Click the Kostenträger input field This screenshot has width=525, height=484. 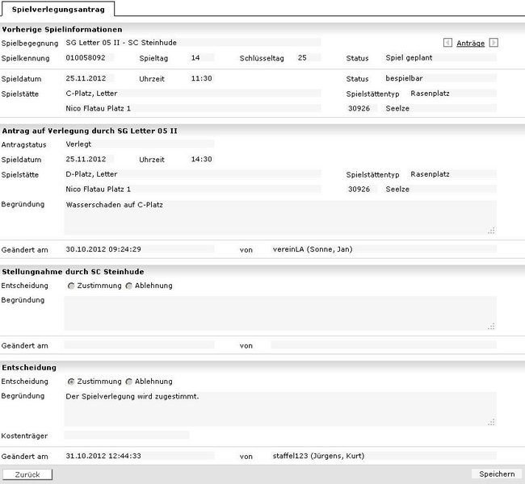click(126, 435)
